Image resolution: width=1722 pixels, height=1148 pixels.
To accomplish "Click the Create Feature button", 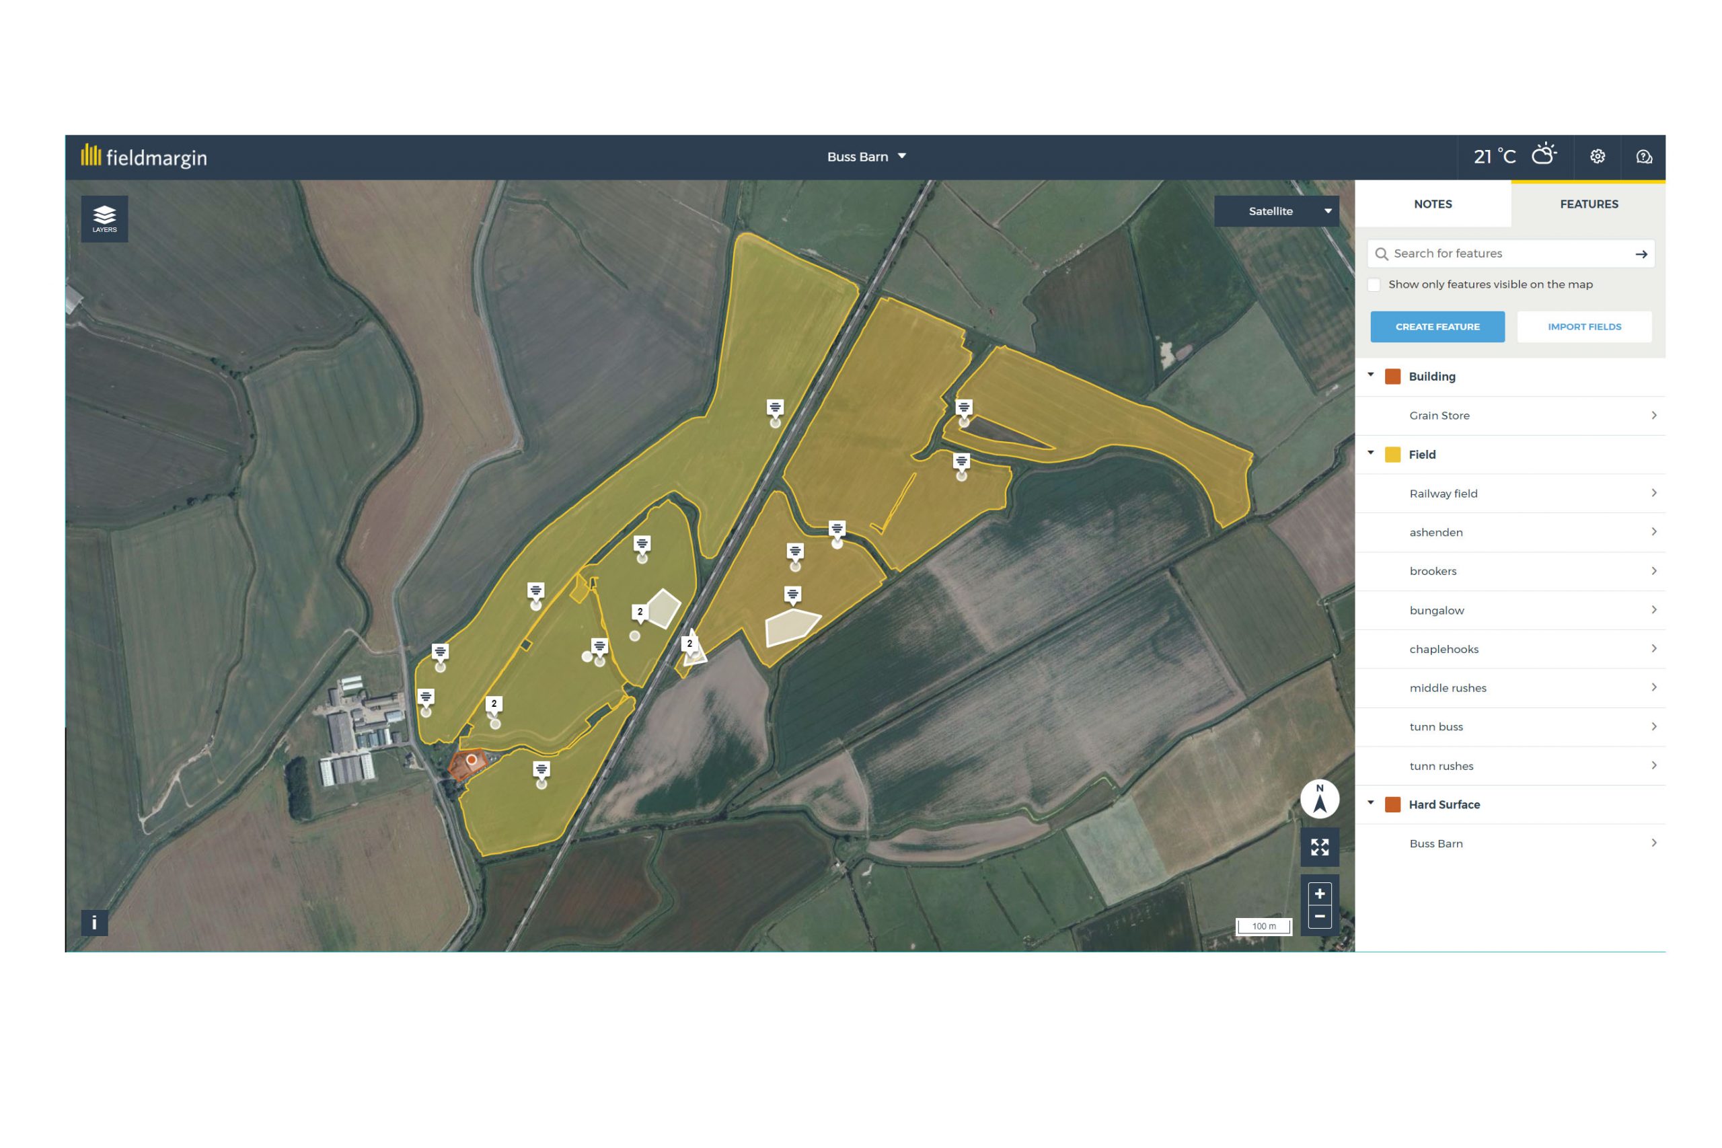I will click(x=1437, y=327).
